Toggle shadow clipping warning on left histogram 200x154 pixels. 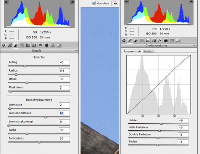[x=6, y=2]
